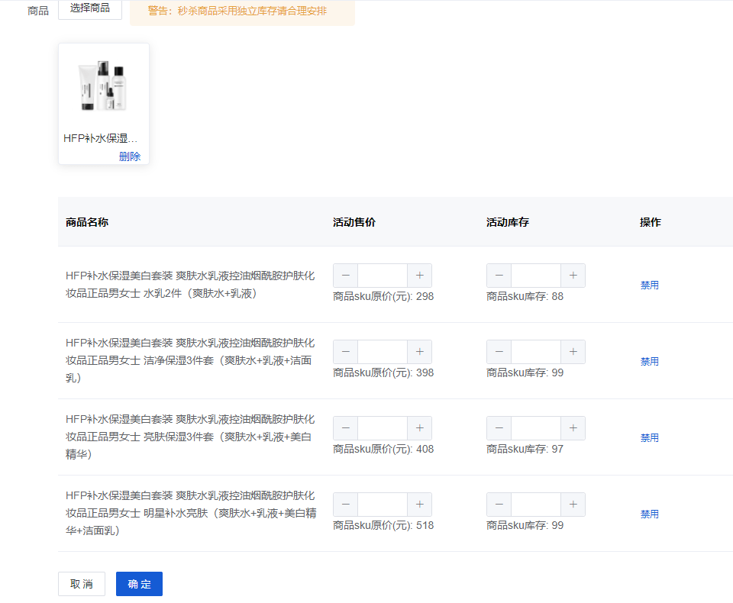Click the orange stock warning banner text
The width and height of the screenshot is (733, 603).
237,11
